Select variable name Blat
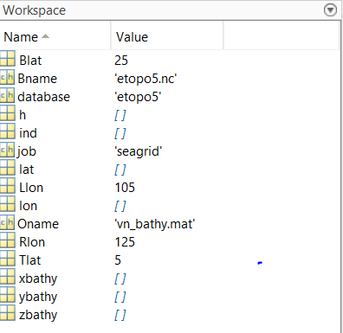 30,61
